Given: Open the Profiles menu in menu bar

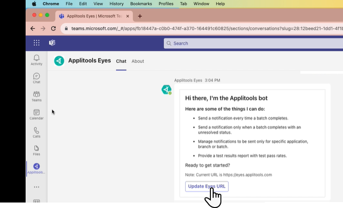Looking at the screenshot, I should (166, 4).
